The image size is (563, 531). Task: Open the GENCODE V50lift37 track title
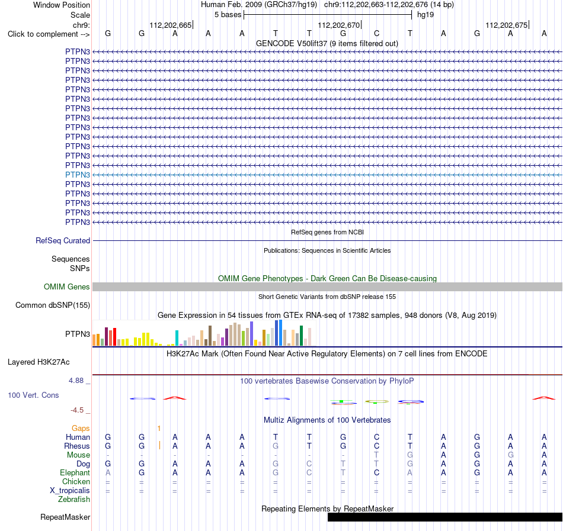[x=327, y=43]
